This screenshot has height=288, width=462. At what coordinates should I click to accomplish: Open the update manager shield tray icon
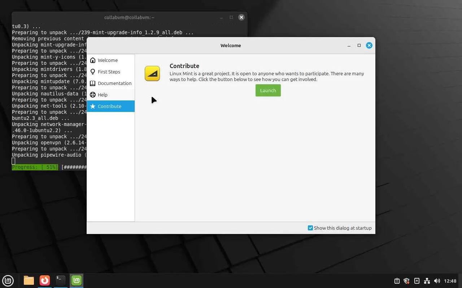coord(407,281)
